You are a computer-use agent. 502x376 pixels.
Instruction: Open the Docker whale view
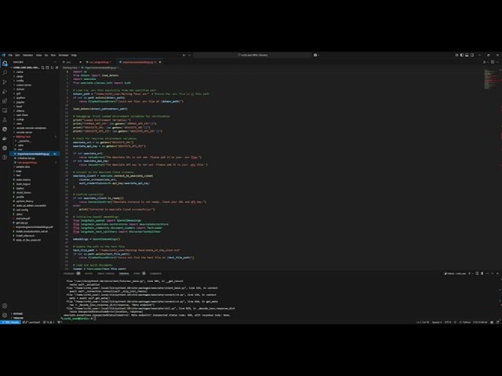point(5,139)
